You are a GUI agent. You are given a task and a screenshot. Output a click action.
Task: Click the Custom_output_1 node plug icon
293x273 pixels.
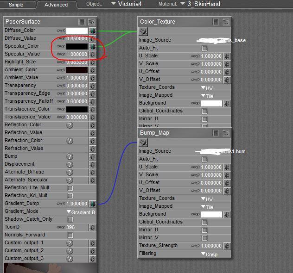(x=93, y=243)
